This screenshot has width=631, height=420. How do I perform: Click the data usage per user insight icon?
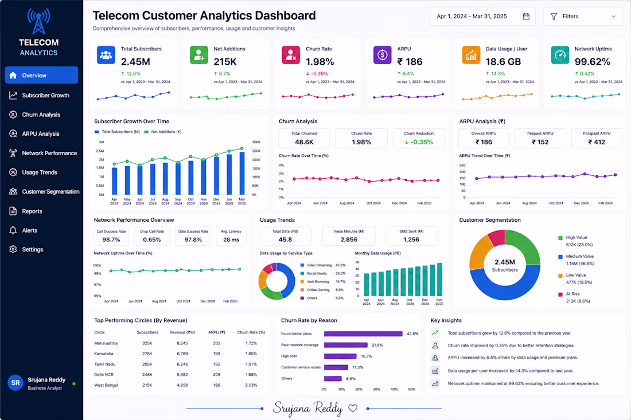coord(435,371)
